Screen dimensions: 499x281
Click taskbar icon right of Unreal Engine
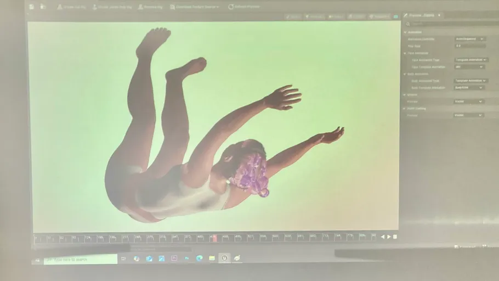[x=237, y=258]
